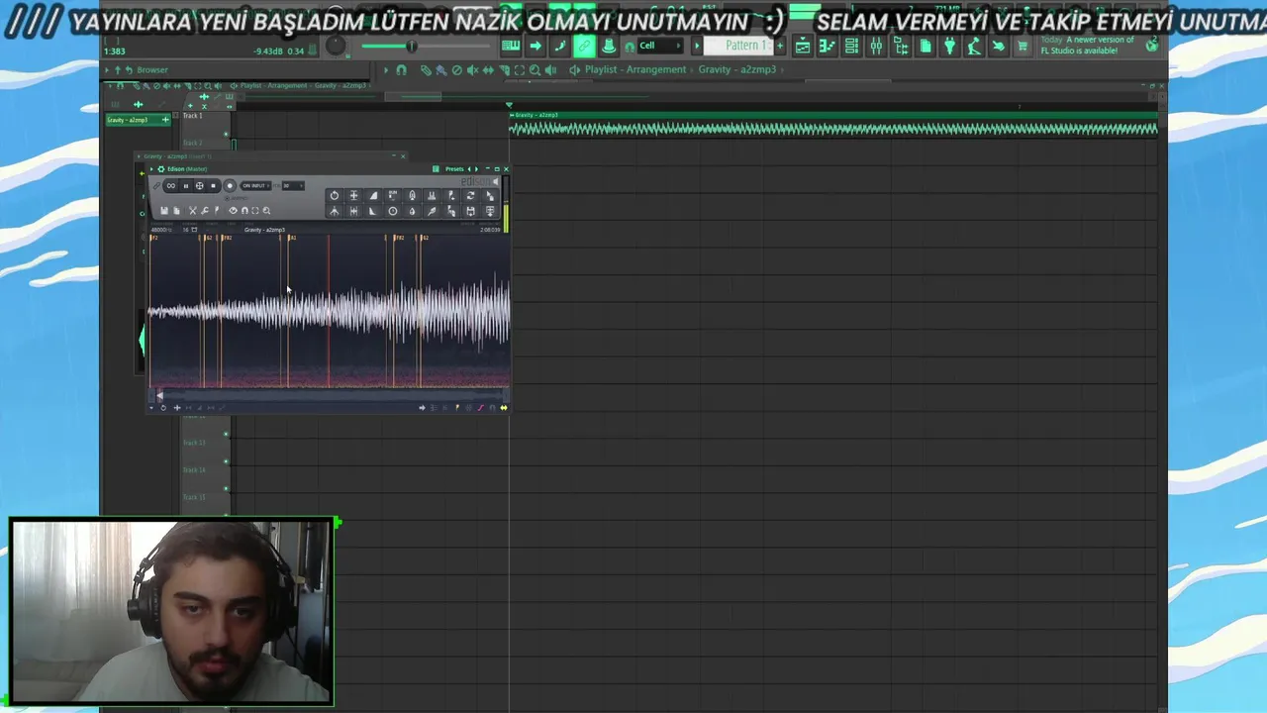Click Edison's scissors cut tool
Image resolution: width=1267 pixels, height=713 pixels.
[x=192, y=211]
